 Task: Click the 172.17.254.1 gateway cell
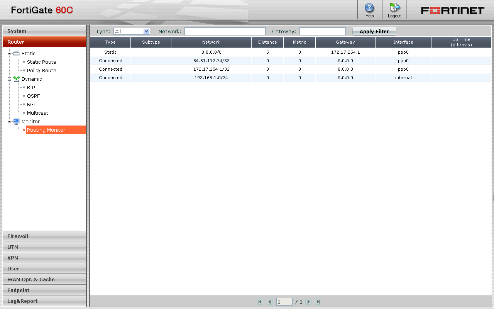345,52
